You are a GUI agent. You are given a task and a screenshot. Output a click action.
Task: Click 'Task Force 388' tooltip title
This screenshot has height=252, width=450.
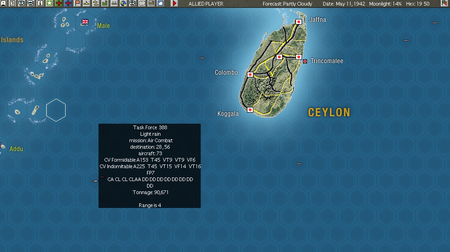[x=150, y=127]
